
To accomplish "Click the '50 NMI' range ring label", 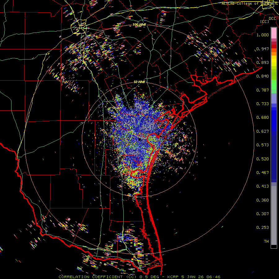I will coord(139,82).
